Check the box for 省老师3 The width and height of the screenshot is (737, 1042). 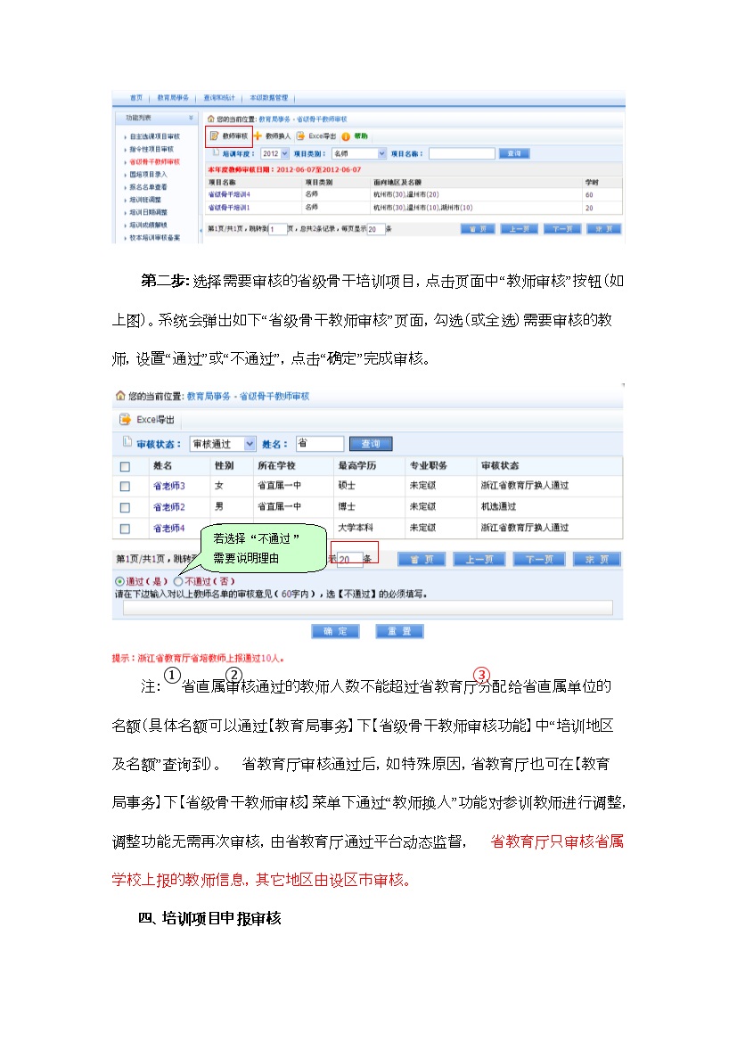[125, 487]
